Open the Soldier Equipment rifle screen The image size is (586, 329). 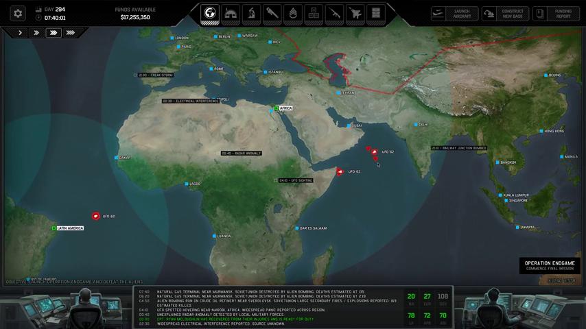[x=334, y=13]
